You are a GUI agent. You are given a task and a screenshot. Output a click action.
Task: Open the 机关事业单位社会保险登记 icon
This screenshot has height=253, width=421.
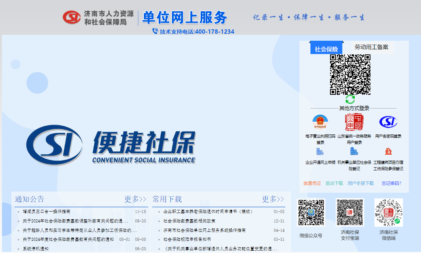click(x=354, y=152)
